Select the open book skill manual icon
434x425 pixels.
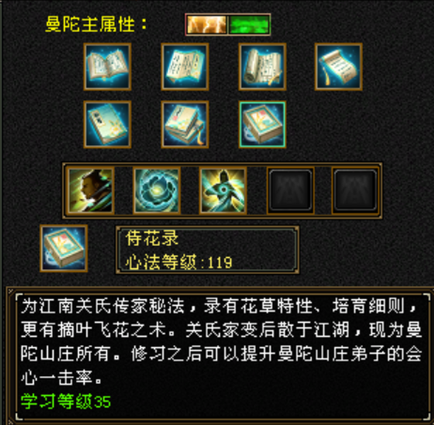click(107, 67)
